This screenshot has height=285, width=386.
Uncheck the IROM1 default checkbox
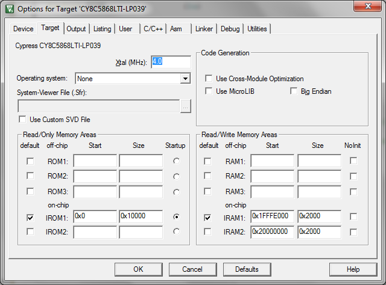30,218
